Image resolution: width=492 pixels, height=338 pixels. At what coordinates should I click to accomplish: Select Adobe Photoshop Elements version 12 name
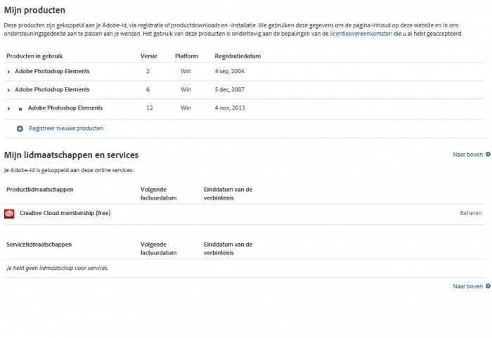tap(65, 108)
